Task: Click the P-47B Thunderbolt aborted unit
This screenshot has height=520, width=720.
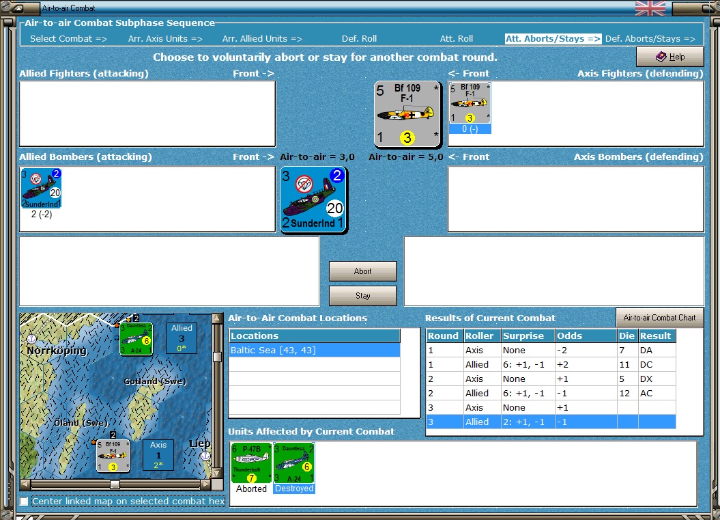Action: point(251,463)
